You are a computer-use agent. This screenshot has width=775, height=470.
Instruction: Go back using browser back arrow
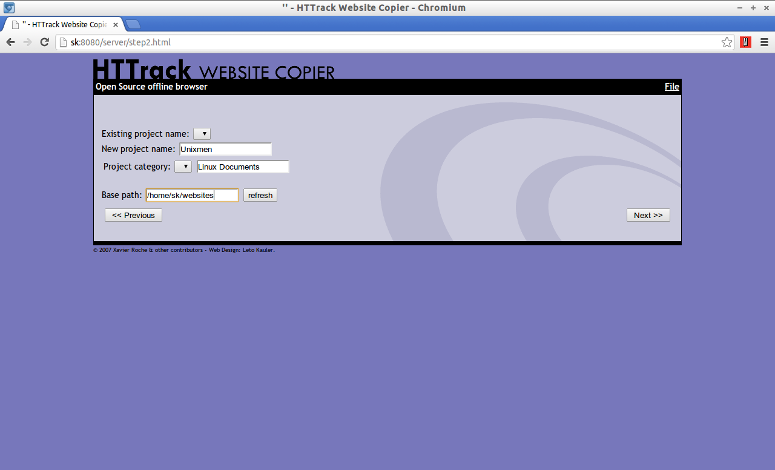[x=10, y=42]
